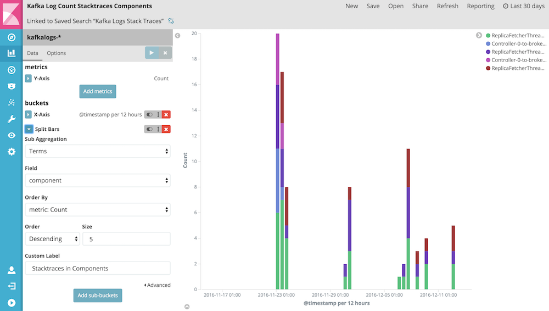Discard changes with the X button
Viewport: 549px width, 311px height.
click(165, 53)
